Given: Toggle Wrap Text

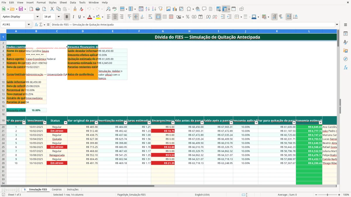Looking at the screenshot, I should (x=150, y=17).
